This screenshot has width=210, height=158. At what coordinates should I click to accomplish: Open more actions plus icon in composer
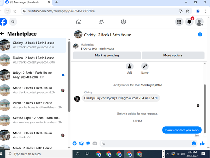[75, 143]
